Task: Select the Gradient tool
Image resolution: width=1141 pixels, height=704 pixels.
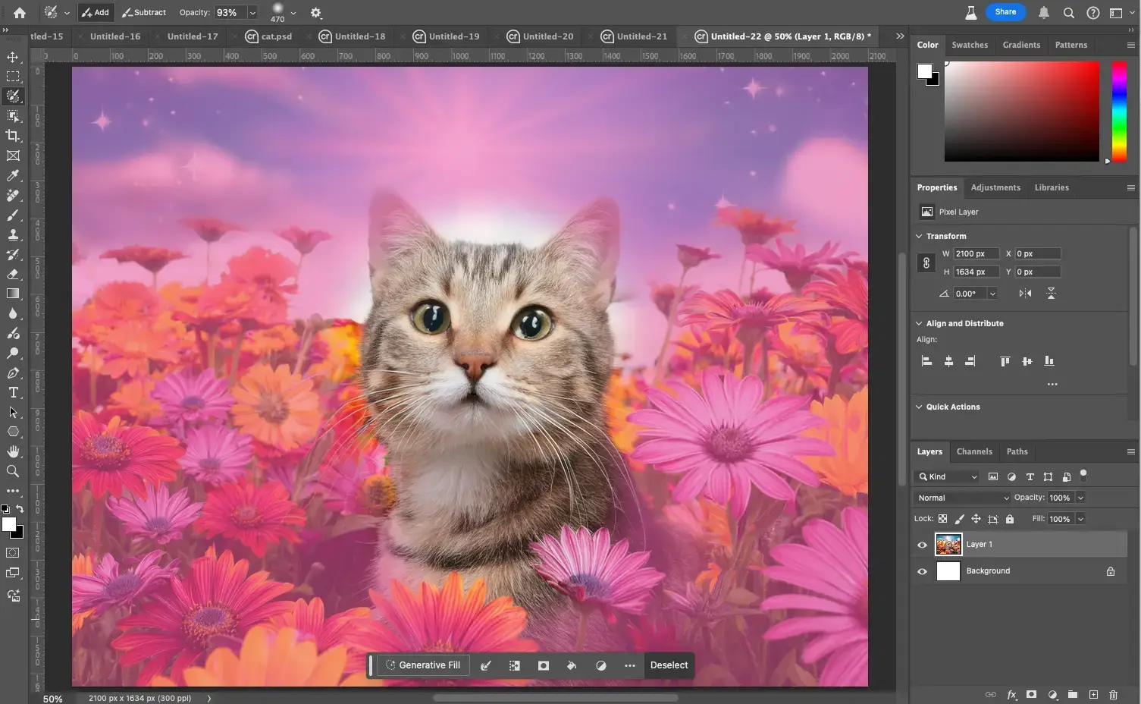Action: (x=13, y=294)
